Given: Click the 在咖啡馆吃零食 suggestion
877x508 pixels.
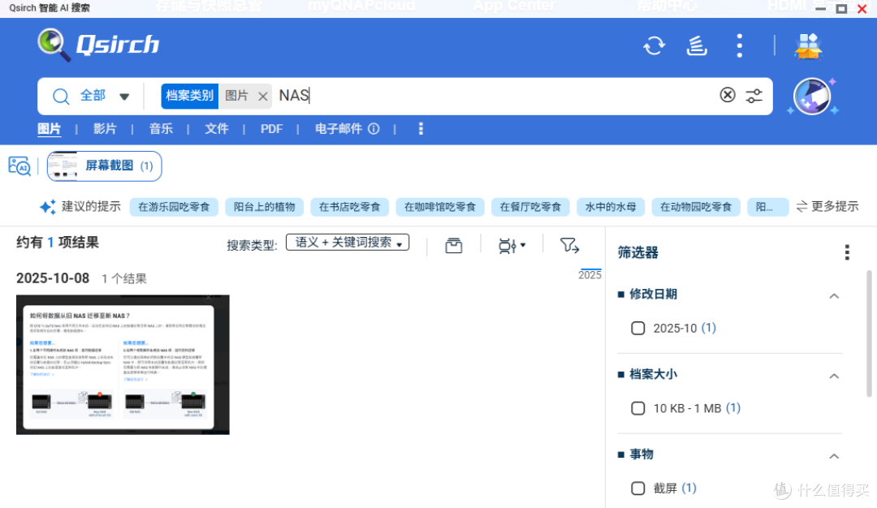Looking at the screenshot, I should coord(439,207).
